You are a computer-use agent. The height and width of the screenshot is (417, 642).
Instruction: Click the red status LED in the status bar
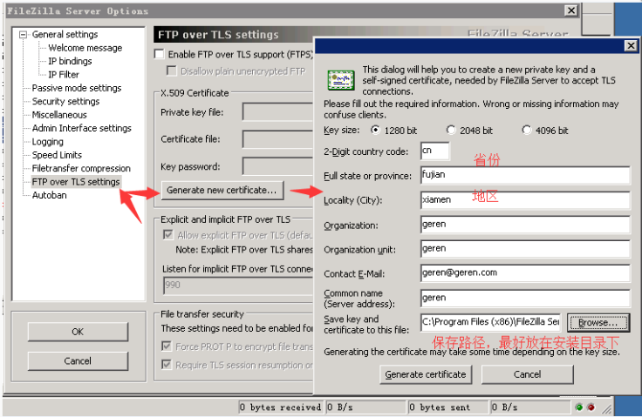coord(591,407)
